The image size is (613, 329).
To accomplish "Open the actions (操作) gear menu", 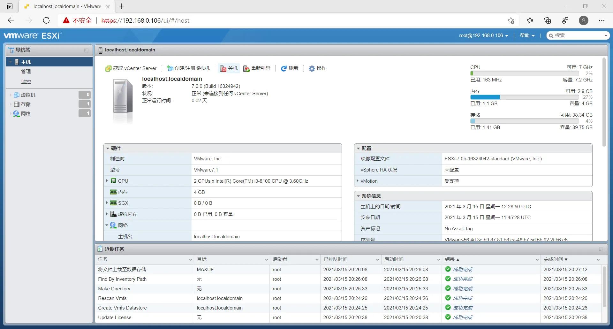I will point(317,68).
